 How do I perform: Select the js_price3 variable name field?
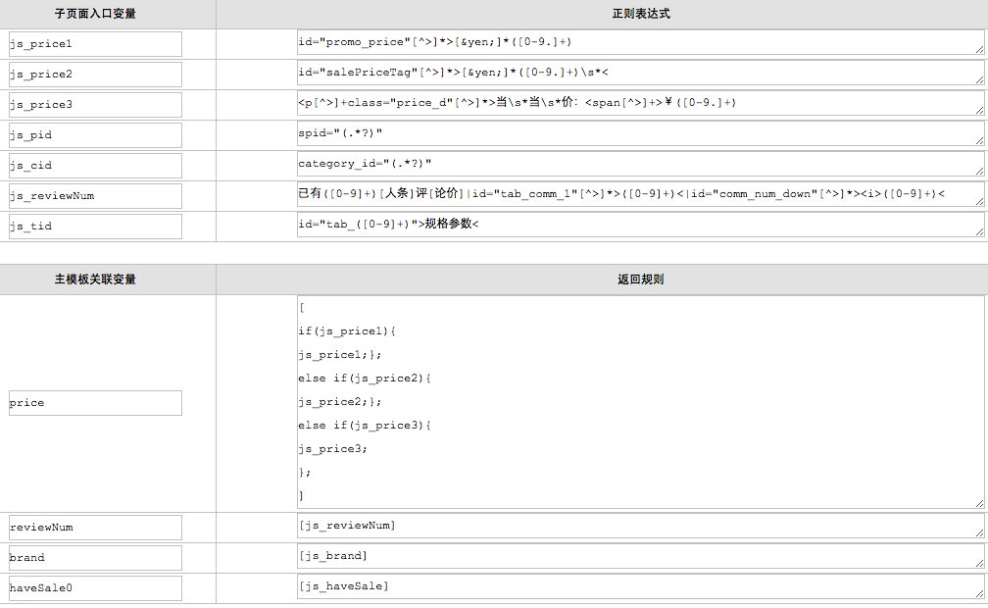pyautogui.click(x=95, y=105)
